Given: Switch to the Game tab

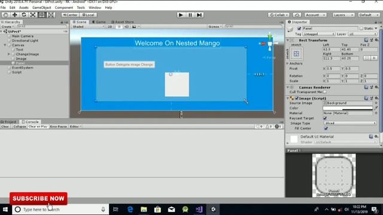Looking at the screenshot, I should [x=99, y=22].
